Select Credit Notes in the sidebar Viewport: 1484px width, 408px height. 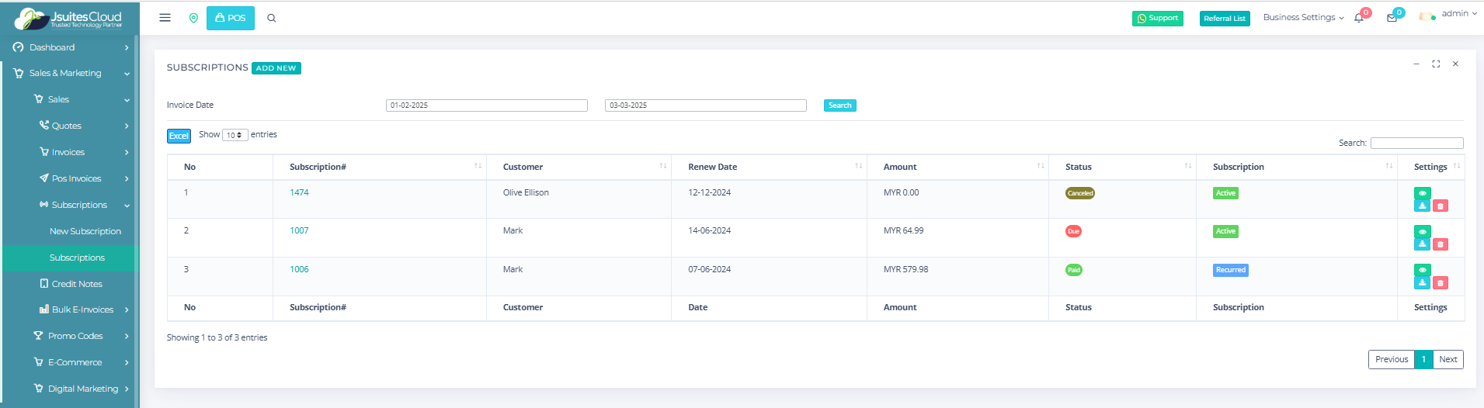point(77,284)
